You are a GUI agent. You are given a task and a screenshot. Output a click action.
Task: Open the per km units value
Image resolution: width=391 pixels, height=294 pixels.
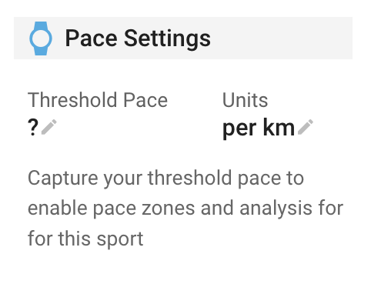(259, 128)
